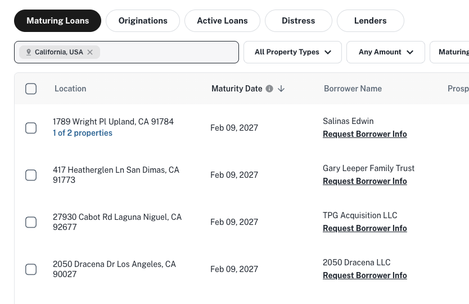Image resolution: width=469 pixels, height=304 pixels.
Task: Request Borrower Info for TPG Acquisition LLC
Action: 364,228
